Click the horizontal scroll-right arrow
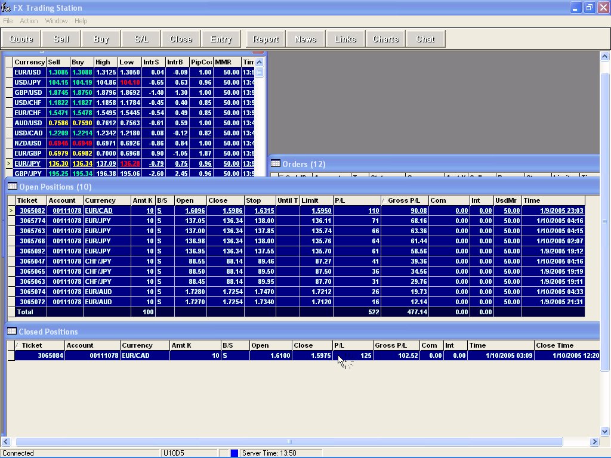Screen dimensions: 611x458 tap(595, 442)
